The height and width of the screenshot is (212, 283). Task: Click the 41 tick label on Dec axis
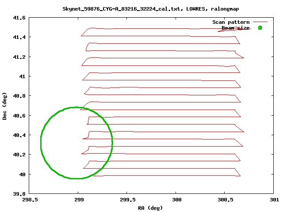[22, 76]
